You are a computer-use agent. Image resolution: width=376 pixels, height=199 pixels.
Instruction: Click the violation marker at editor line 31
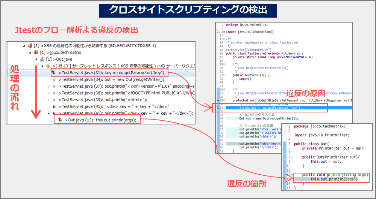coord(217,108)
